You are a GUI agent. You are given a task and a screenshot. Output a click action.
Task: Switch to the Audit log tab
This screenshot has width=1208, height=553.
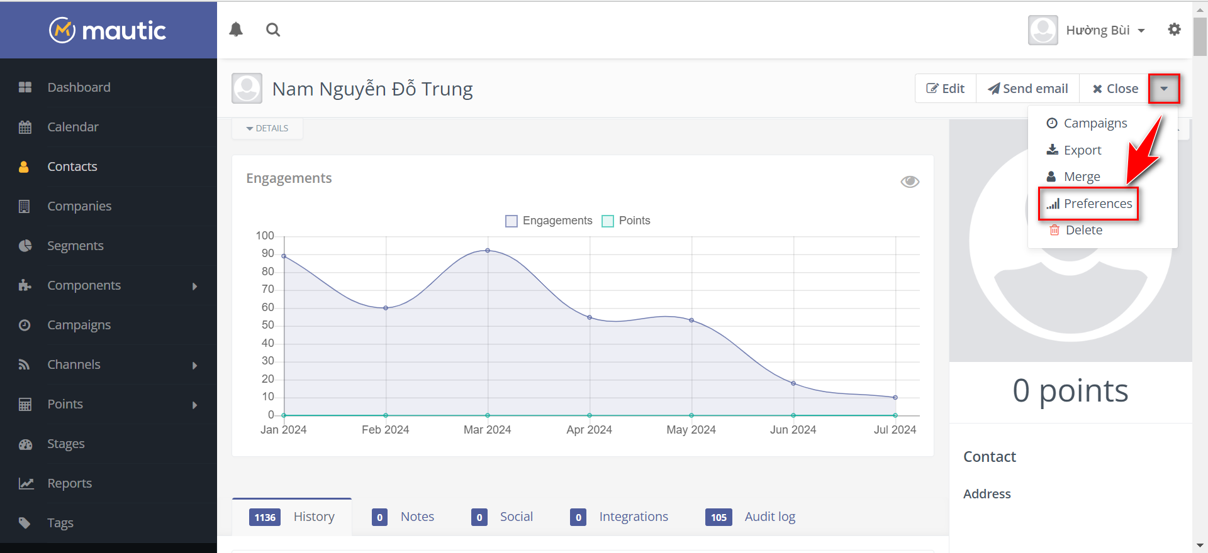point(769,517)
